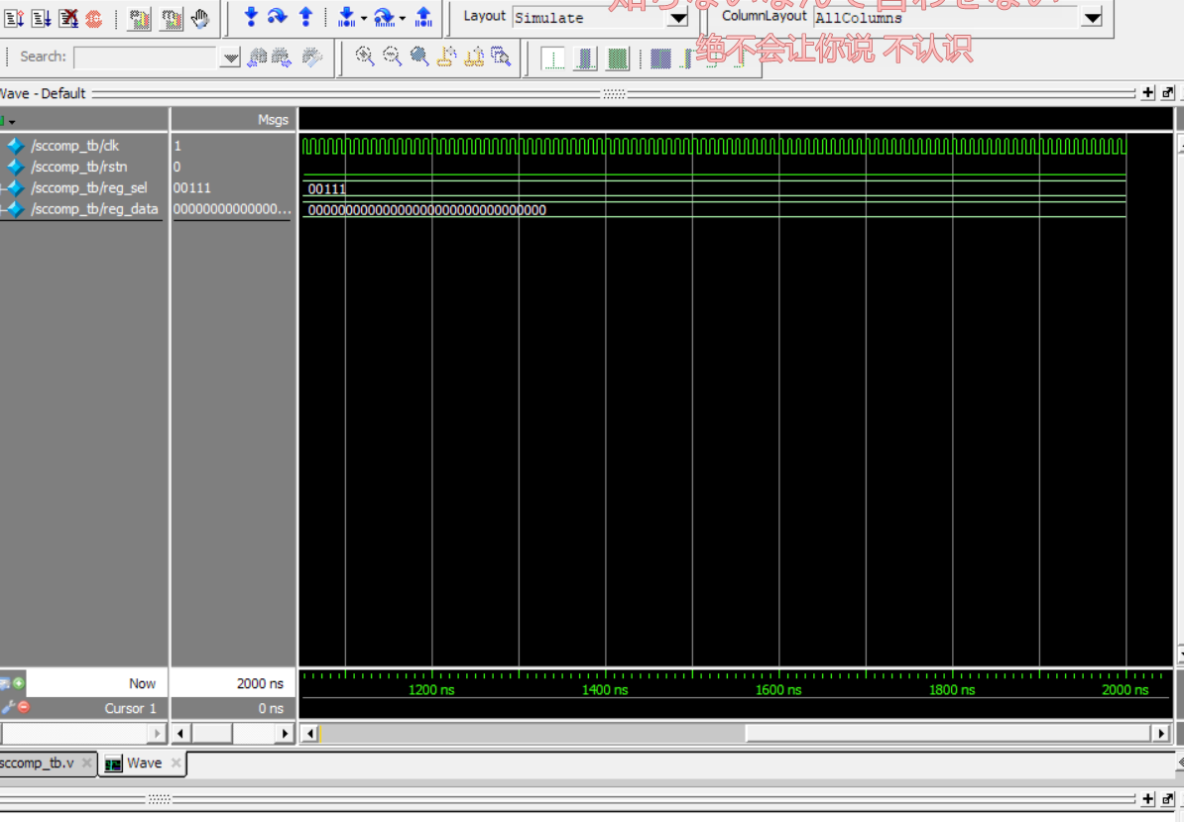The width and height of the screenshot is (1184, 822).
Task: Select the Wave tab
Action: [x=144, y=763]
